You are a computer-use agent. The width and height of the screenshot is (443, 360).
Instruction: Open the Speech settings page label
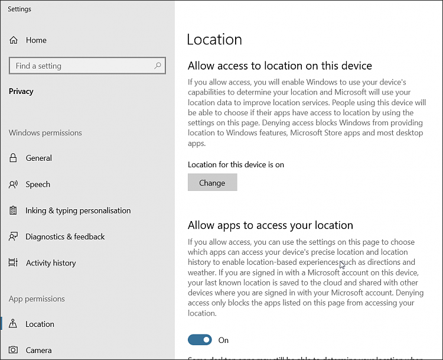[x=38, y=184]
